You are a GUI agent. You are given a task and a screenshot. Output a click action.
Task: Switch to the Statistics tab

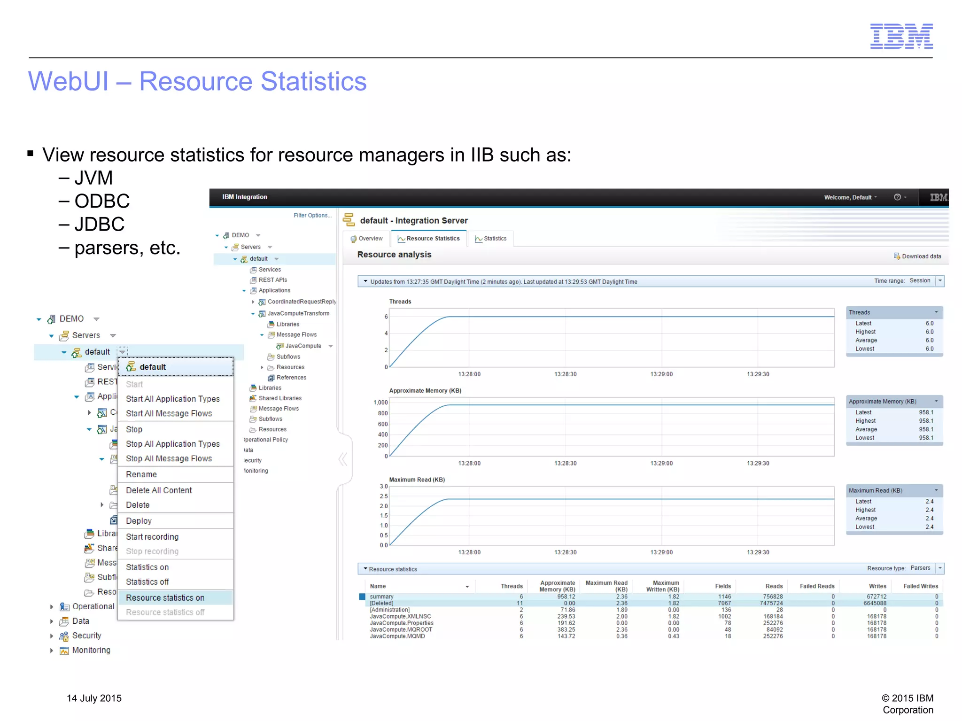pos(490,239)
